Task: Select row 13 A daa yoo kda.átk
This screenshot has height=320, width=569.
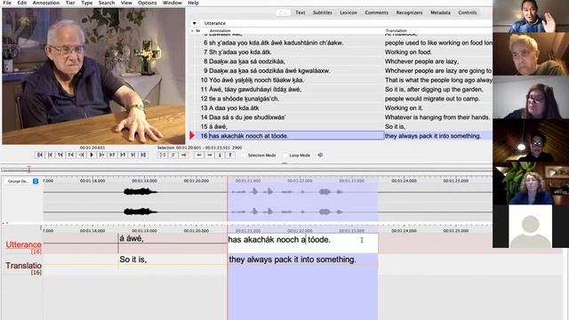Action: pos(341,108)
